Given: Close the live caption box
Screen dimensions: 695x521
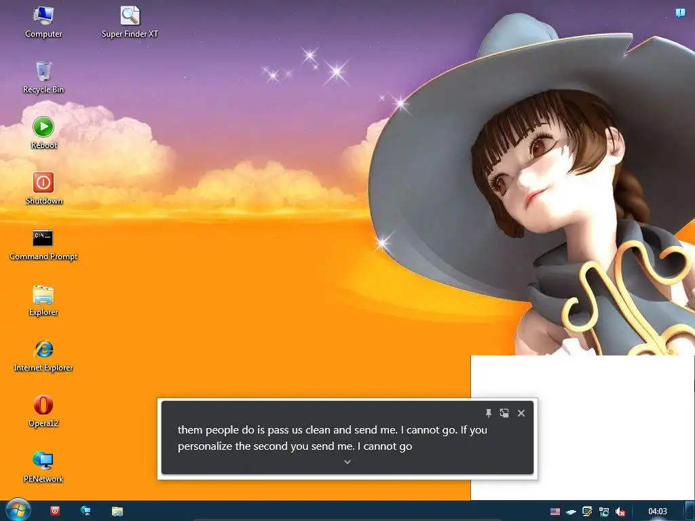Looking at the screenshot, I should point(521,413).
